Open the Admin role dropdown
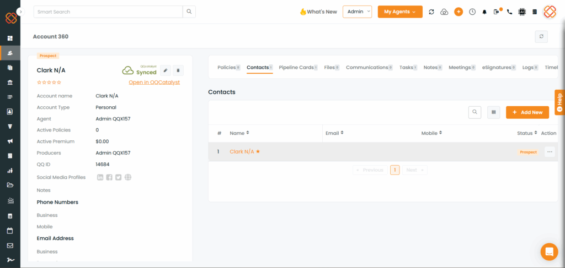Image resolution: width=565 pixels, height=268 pixels. point(357,12)
